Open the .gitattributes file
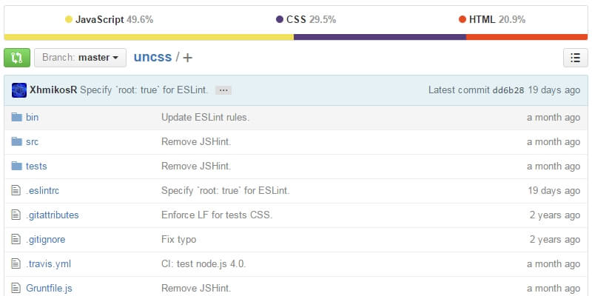Screen dimensions: 592x296 pyautogui.click(x=52, y=215)
